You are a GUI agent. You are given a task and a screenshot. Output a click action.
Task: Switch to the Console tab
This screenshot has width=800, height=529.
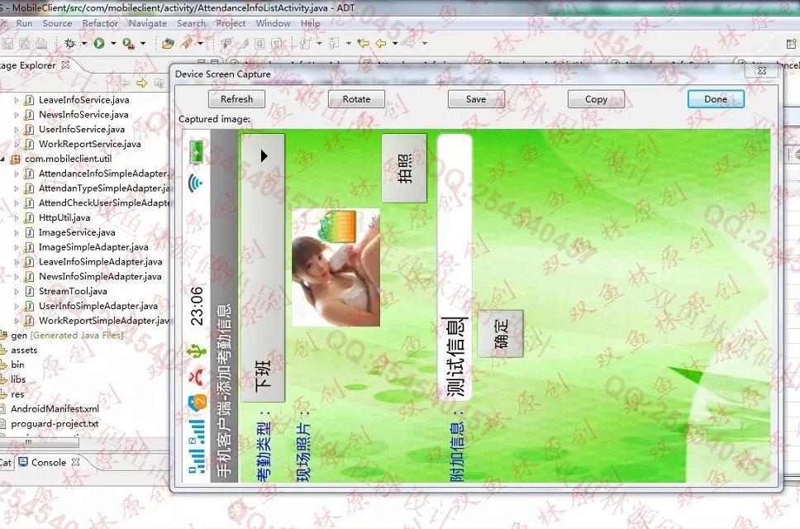(x=48, y=463)
